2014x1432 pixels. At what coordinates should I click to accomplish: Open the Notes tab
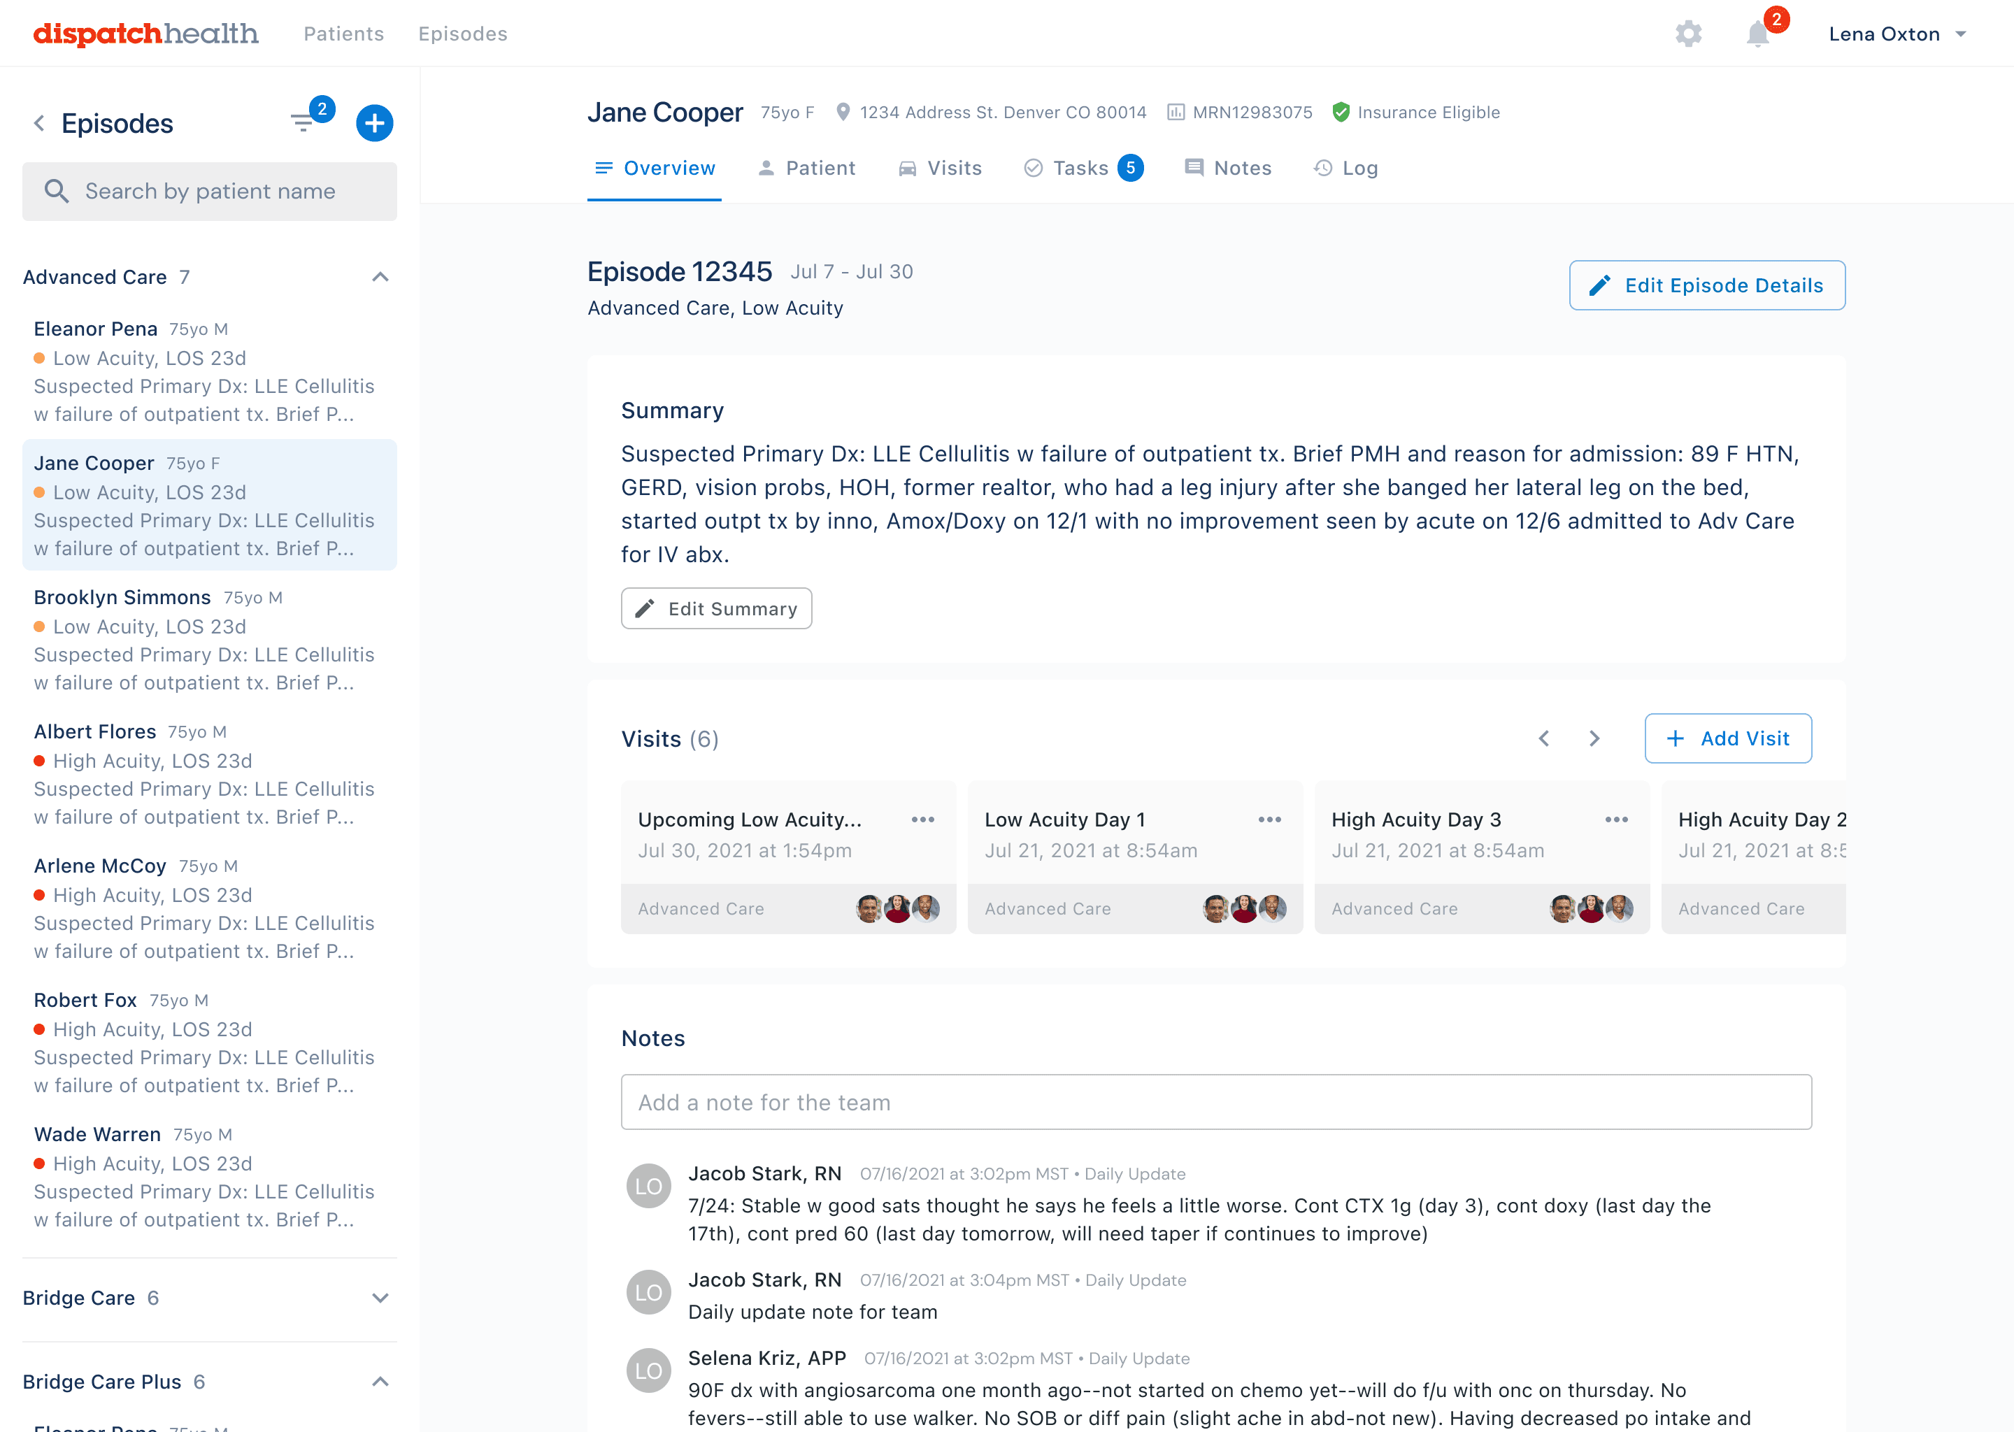coord(1227,168)
